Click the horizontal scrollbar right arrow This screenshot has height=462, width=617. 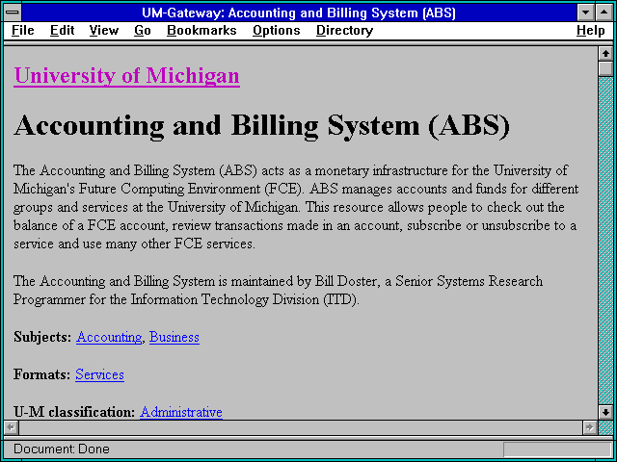[x=589, y=427]
